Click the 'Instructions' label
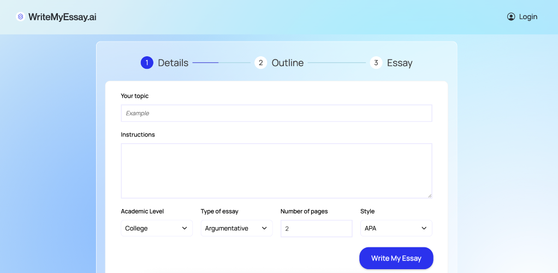This screenshot has width=558, height=273. click(x=138, y=134)
